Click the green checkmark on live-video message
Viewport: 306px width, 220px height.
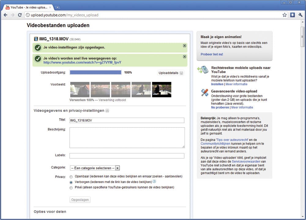click(x=38, y=58)
